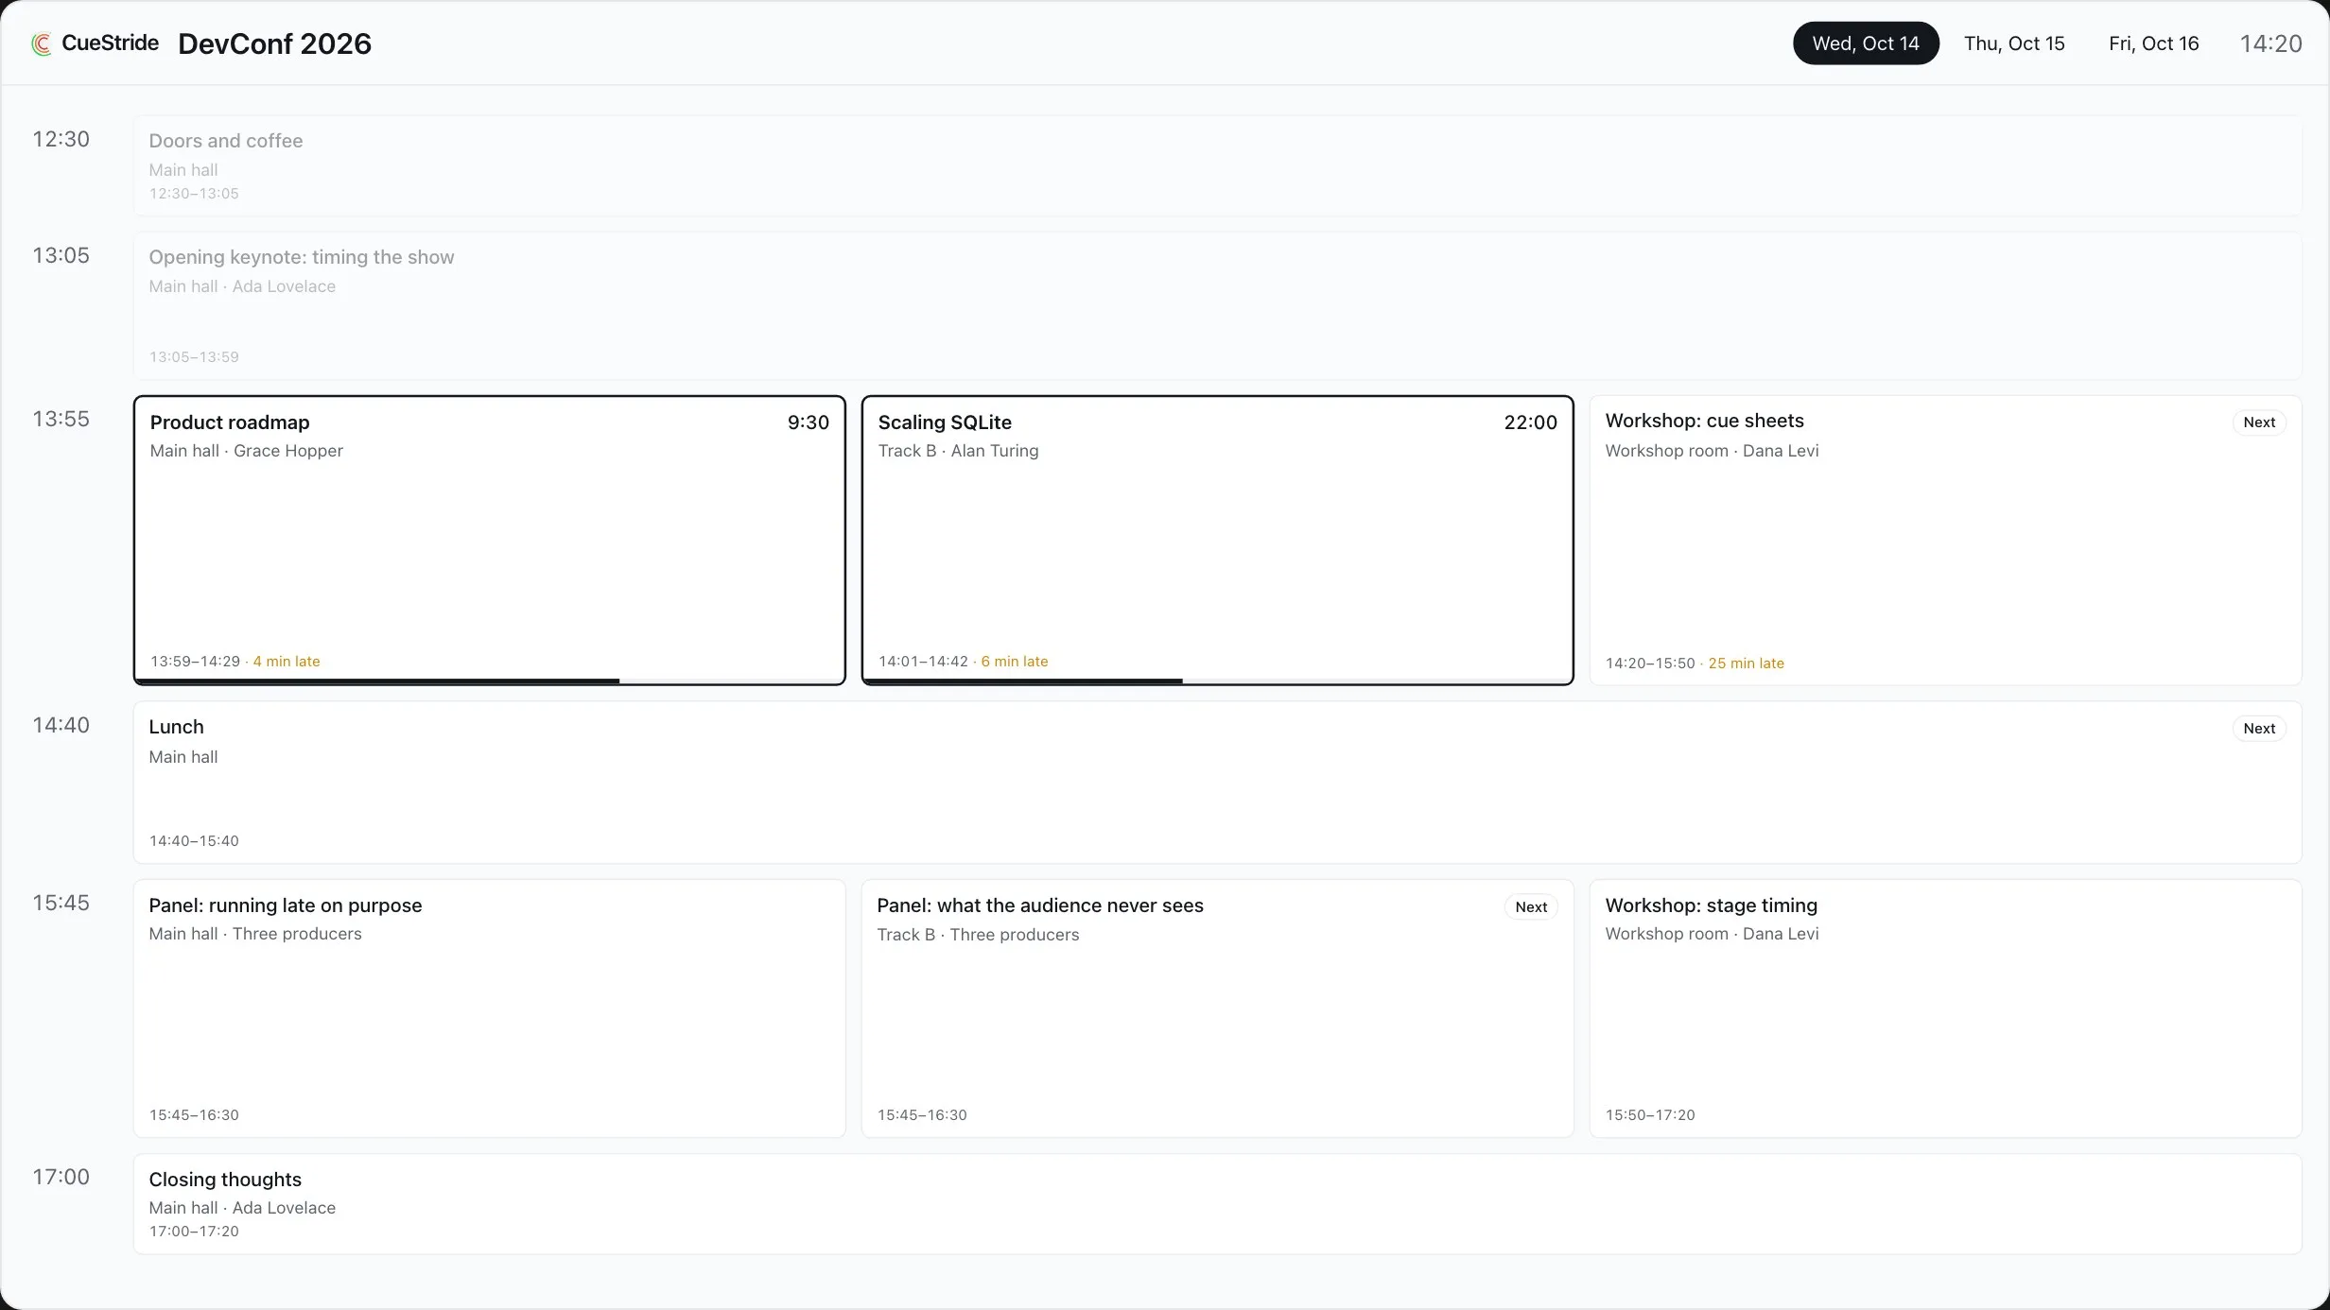Click the 6 min late label
2330x1310 pixels.
coord(1015,662)
